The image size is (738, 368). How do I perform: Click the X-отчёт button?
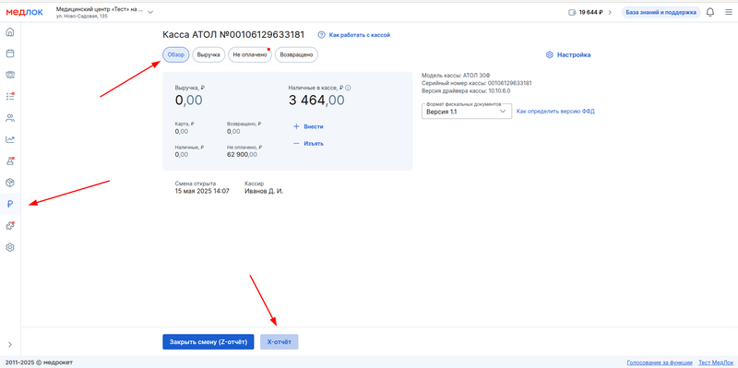[280, 342]
